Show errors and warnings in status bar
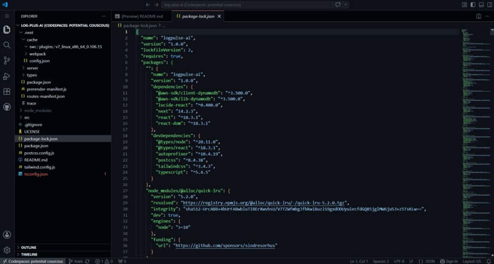494x264 pixels. [104, 261]
